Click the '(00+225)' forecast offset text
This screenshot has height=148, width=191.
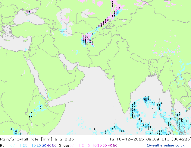(x=181, y=139)
